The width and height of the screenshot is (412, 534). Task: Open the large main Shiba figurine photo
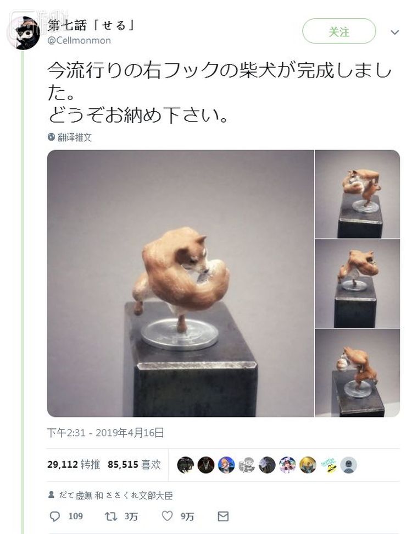coord(180,283)
